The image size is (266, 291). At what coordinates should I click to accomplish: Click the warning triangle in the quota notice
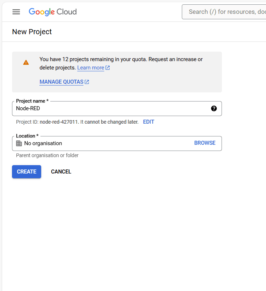[26, 62]
